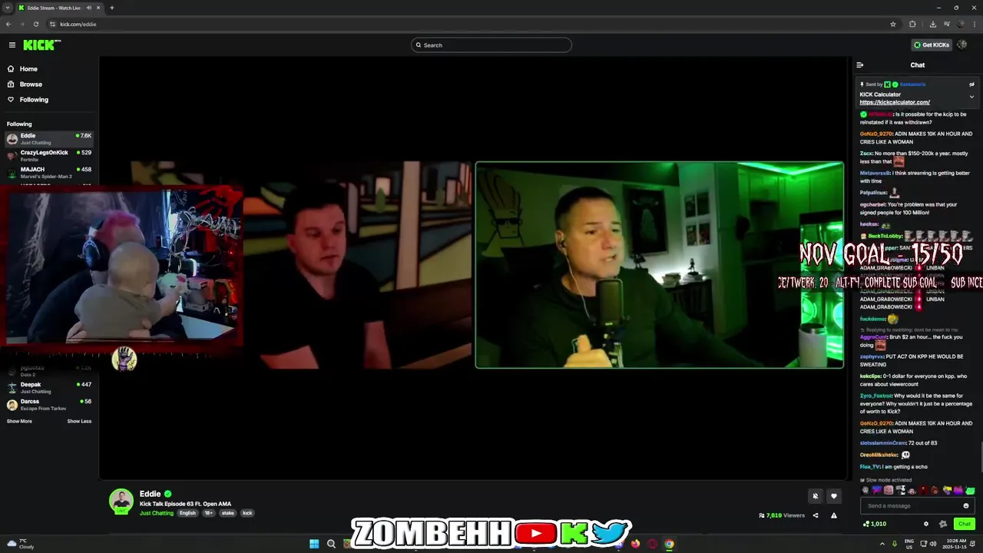Viewport: 983px width, 553px height.
Task: Open the weather widget on taskbar
Action: coord(19,544)
